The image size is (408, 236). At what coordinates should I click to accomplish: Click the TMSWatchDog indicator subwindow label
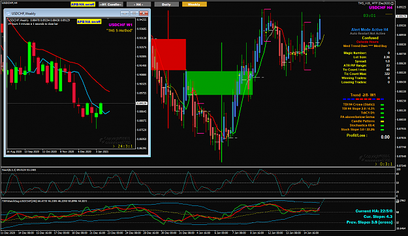[x=44, y=201]
